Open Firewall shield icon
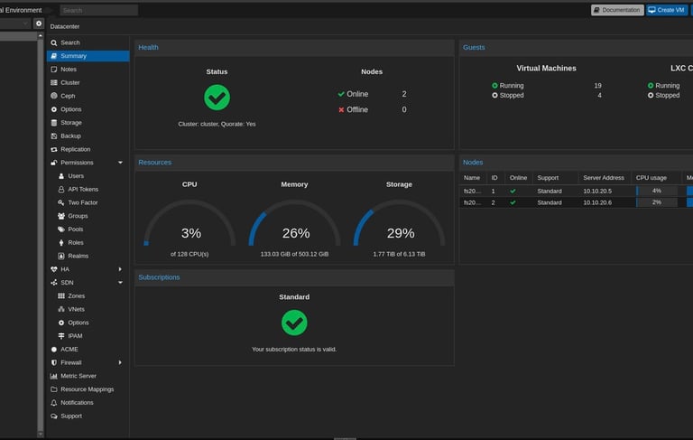Image resolution: width=693 pixels, height=440 pixels. click(53, 362)
